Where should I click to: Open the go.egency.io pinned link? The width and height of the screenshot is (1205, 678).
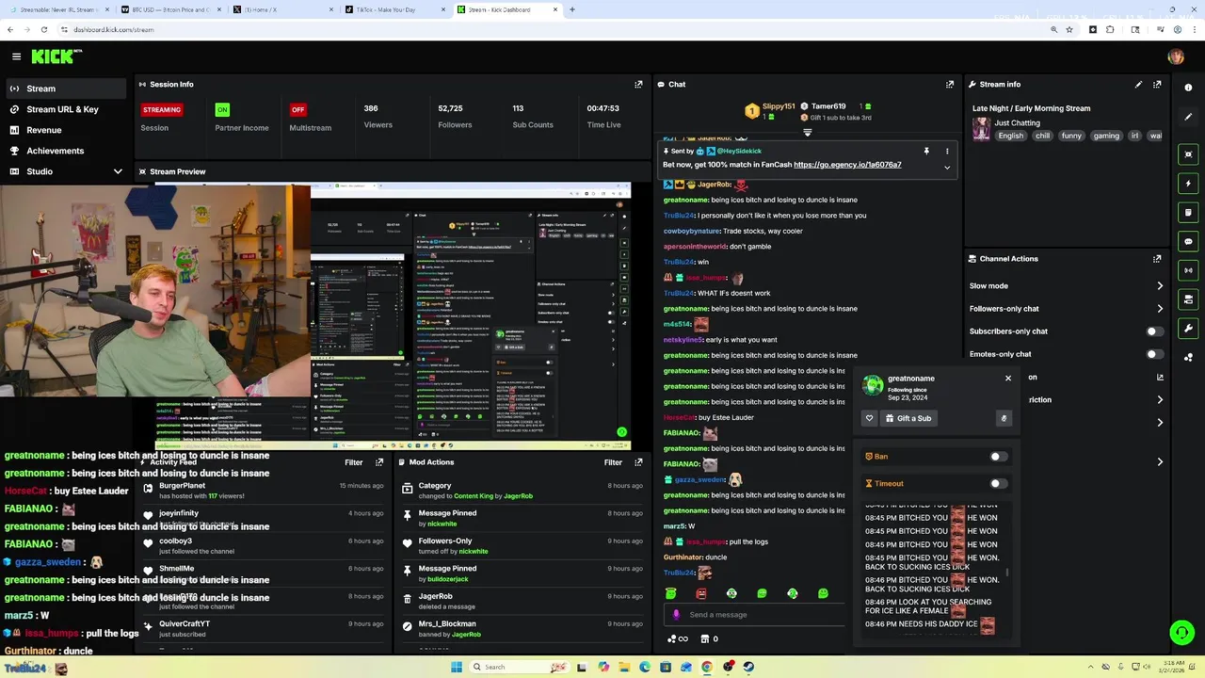[847, 165]
